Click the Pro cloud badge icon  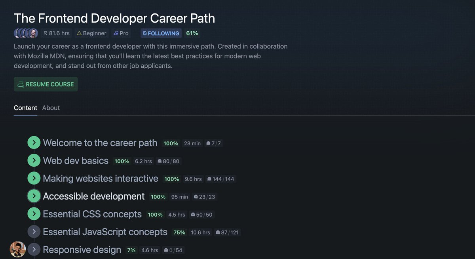click(116, 33)
